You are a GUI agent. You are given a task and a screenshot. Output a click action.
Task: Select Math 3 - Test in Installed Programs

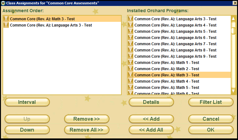pos(179,75)
